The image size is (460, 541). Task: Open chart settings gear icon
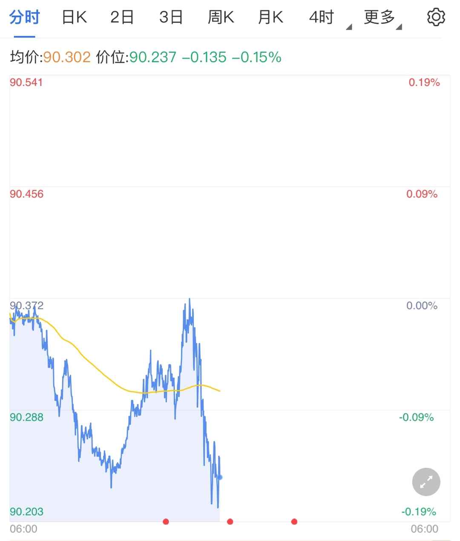point(436,17)
